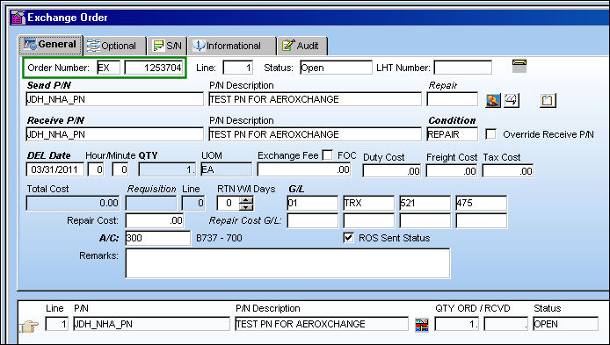Image resolution: width=610 pixels, height=345 pixels.
Task: Click the RTN W/I Days value field
Action: [228, 203]
